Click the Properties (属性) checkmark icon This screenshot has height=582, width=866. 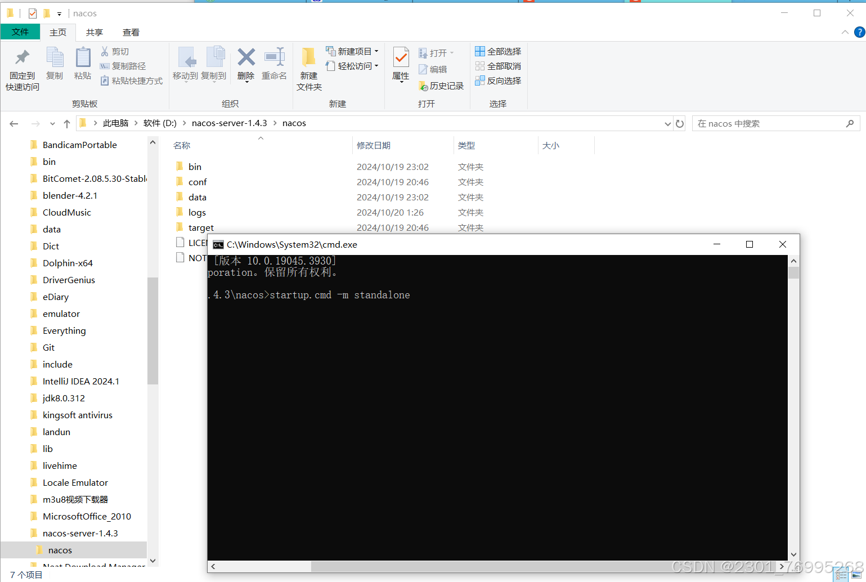[x=401, y=57]
